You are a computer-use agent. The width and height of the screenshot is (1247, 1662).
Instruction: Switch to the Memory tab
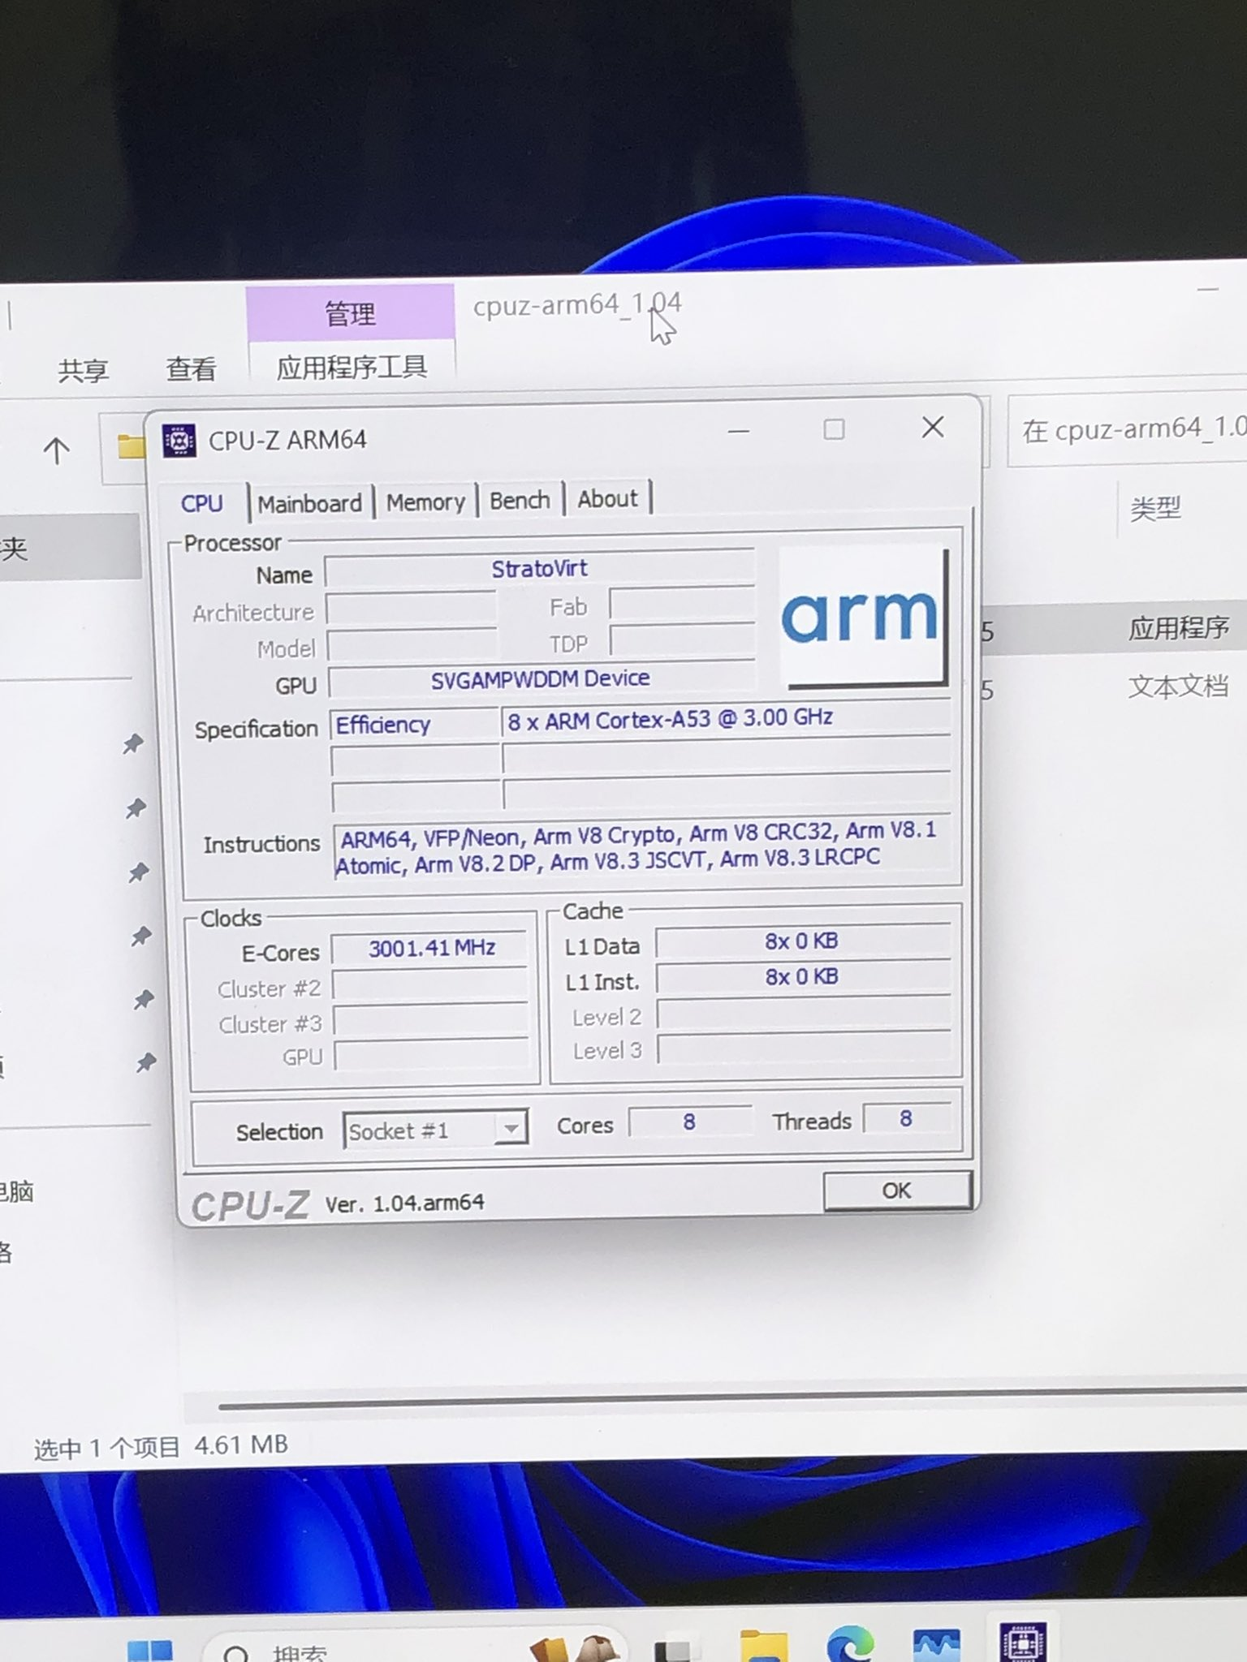(425, 502)
